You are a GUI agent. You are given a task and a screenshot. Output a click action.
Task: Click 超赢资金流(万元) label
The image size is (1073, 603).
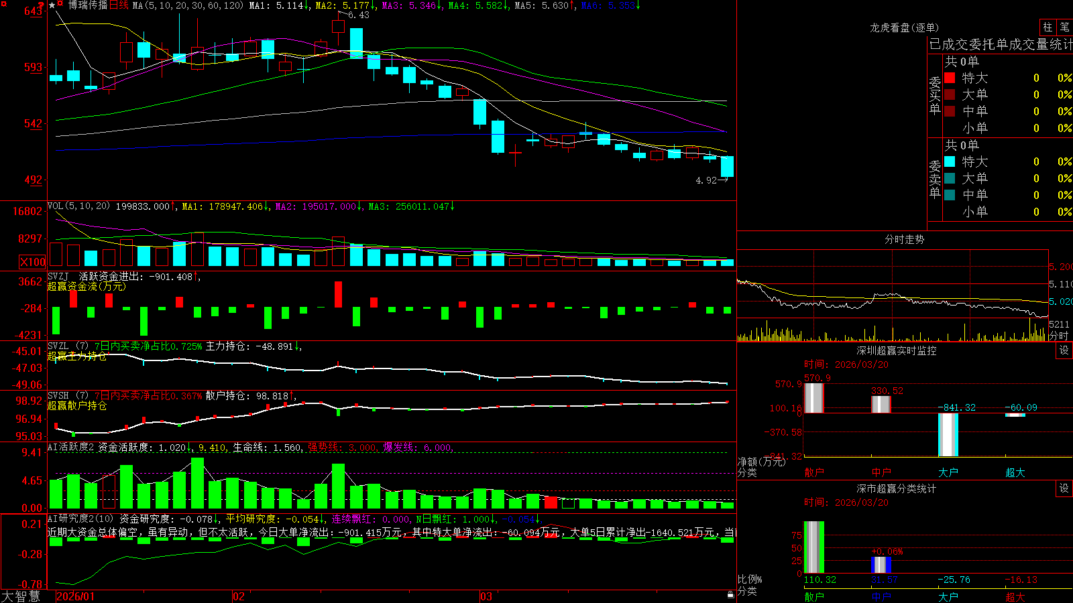[x=87, y=286]
